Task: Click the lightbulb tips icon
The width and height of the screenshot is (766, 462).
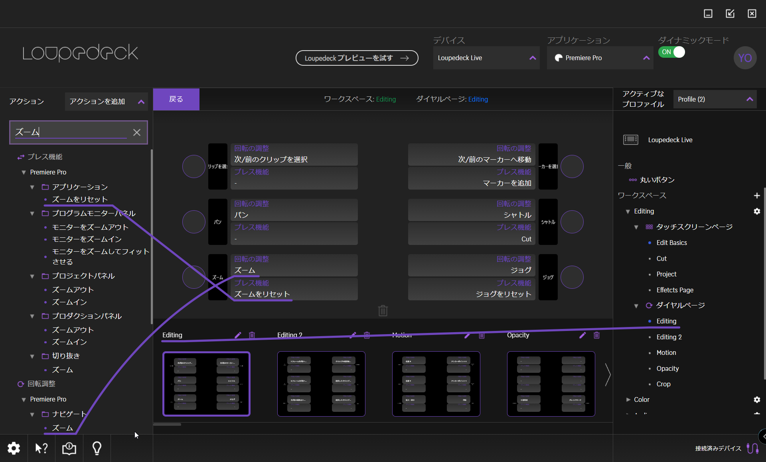Action: click(97, 448)
